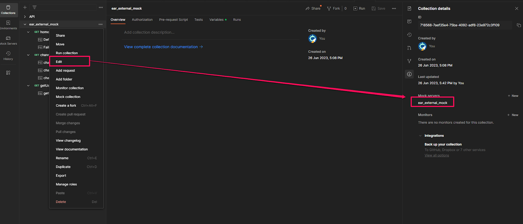
Task: Open Forks icon in right sidebar
Action: 409,61
